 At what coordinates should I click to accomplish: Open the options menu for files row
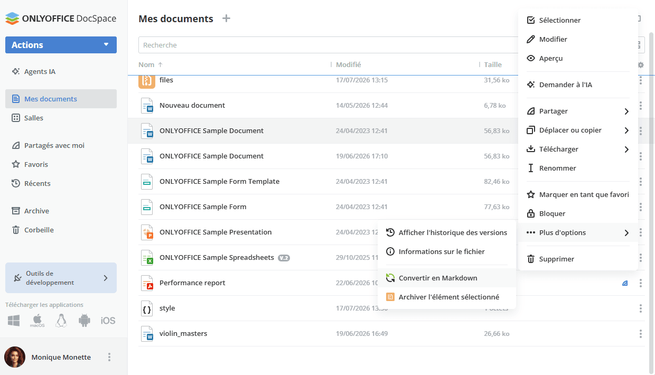click(641, 80)
